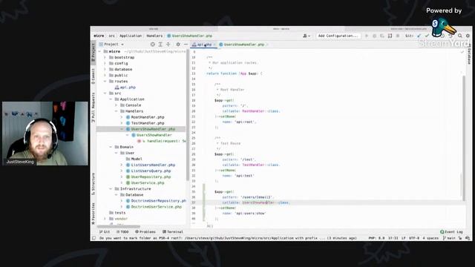Open IDE settings gear in top-right toolbar
Screen dimensions: 475x267
point(468,36)
